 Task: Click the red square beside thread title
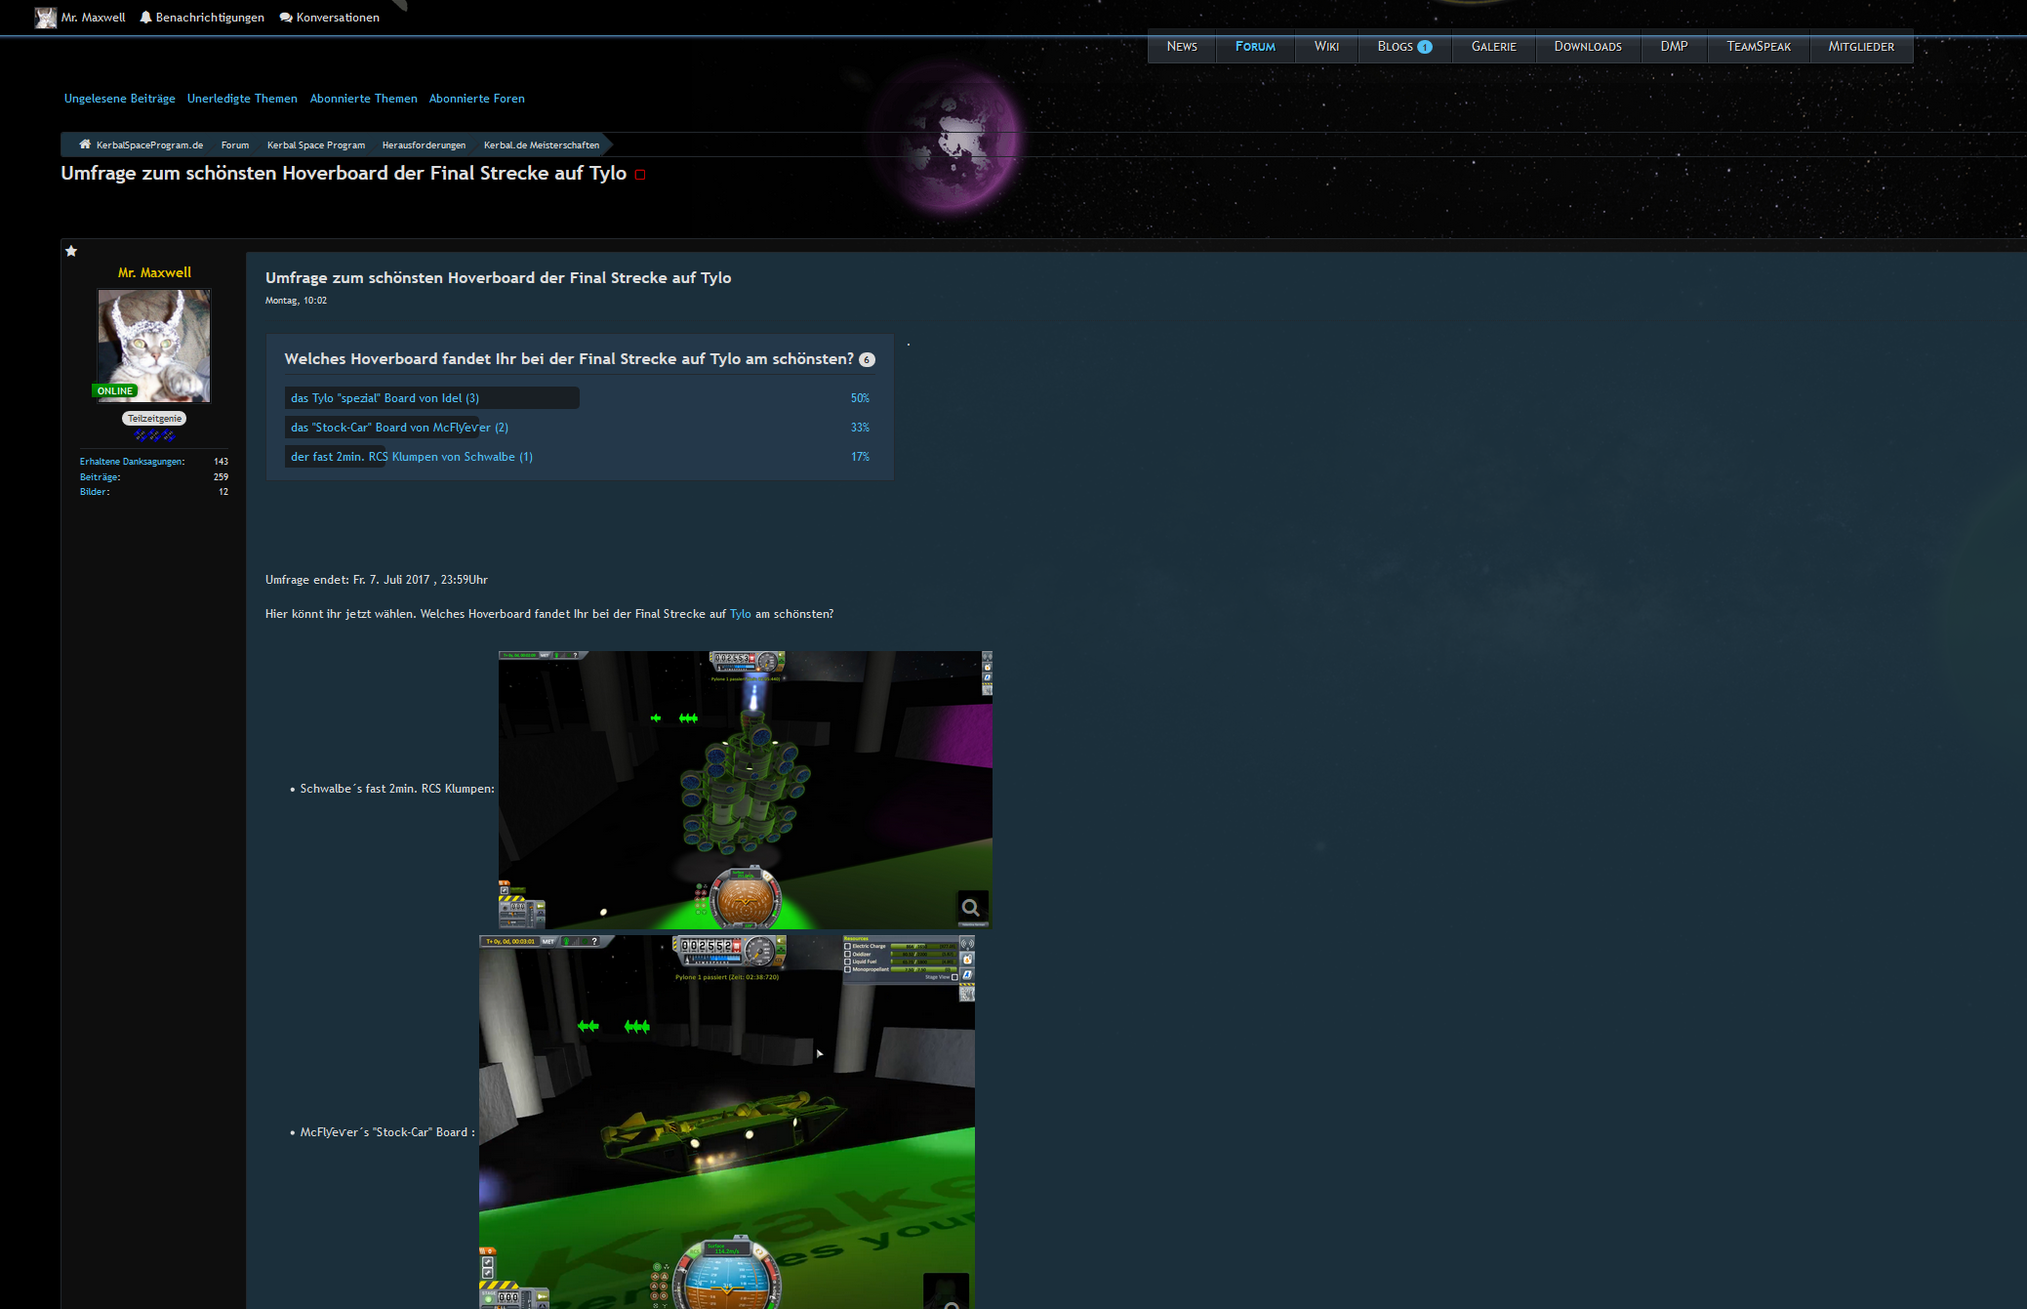pos(640,175)
